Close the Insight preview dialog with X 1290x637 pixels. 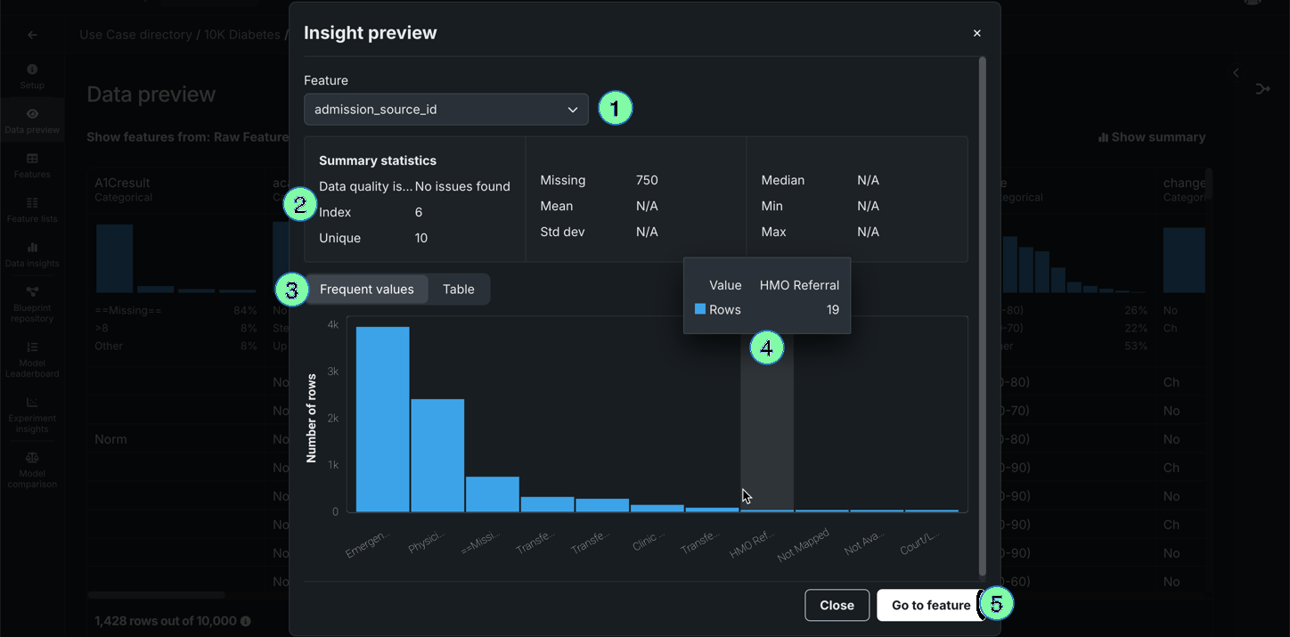[x=976, y=33]
